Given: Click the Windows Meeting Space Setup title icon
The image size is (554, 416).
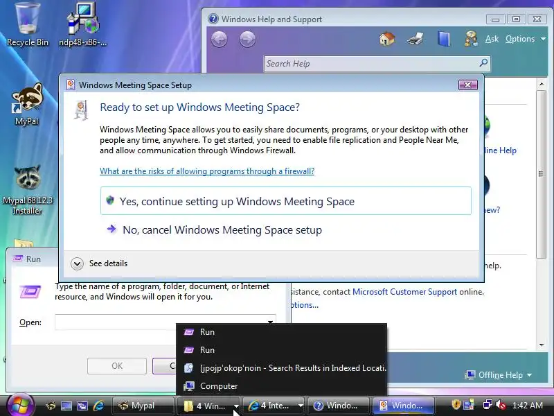Looking at the screenshot, I should (71, 85).
